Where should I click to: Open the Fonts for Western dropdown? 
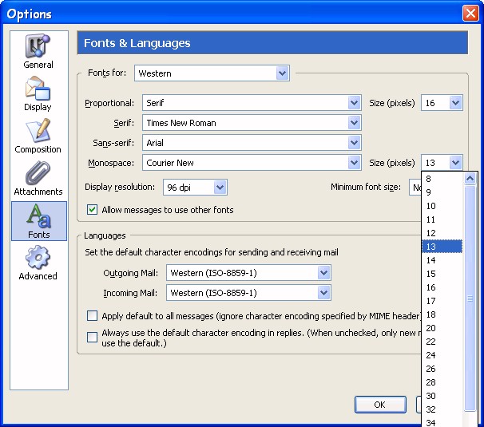[212, 73]
